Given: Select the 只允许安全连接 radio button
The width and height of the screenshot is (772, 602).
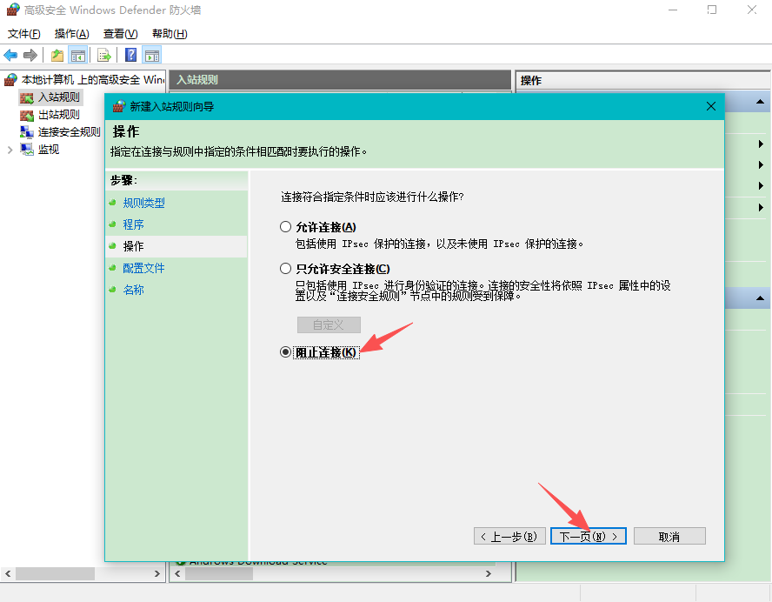Looking at the screenshot, I should click(285, 268).
